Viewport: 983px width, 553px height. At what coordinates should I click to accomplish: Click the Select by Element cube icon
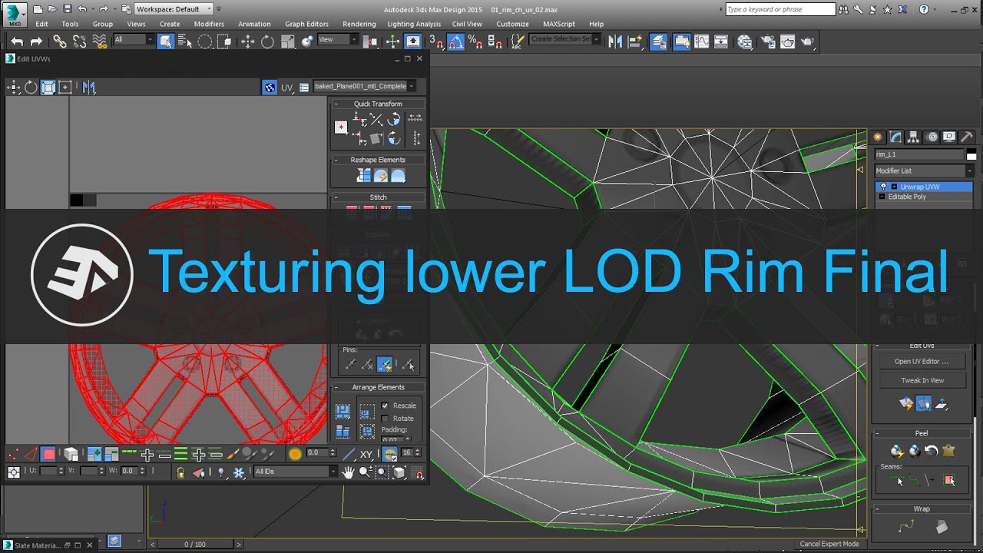[71, 454]
